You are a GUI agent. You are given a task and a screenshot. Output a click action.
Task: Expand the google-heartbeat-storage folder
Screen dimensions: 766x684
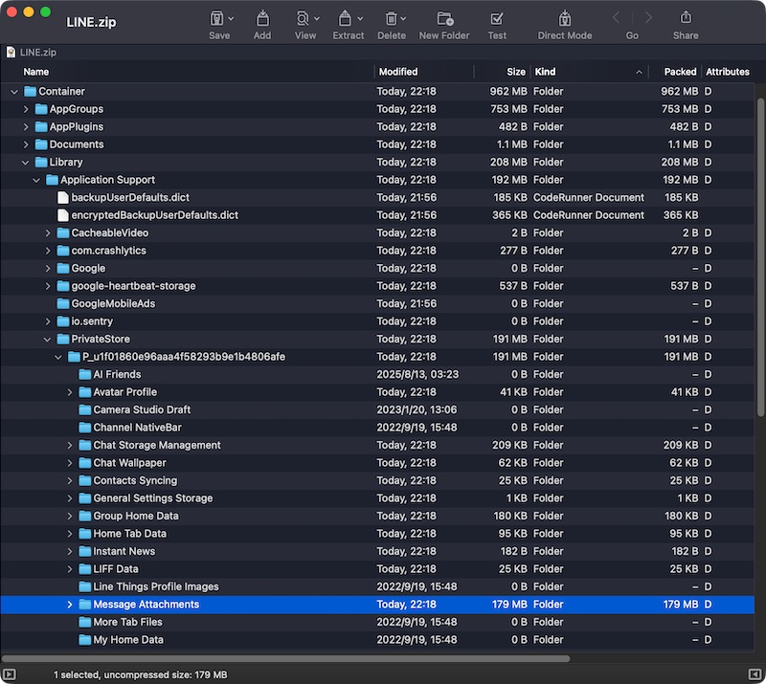48,286
